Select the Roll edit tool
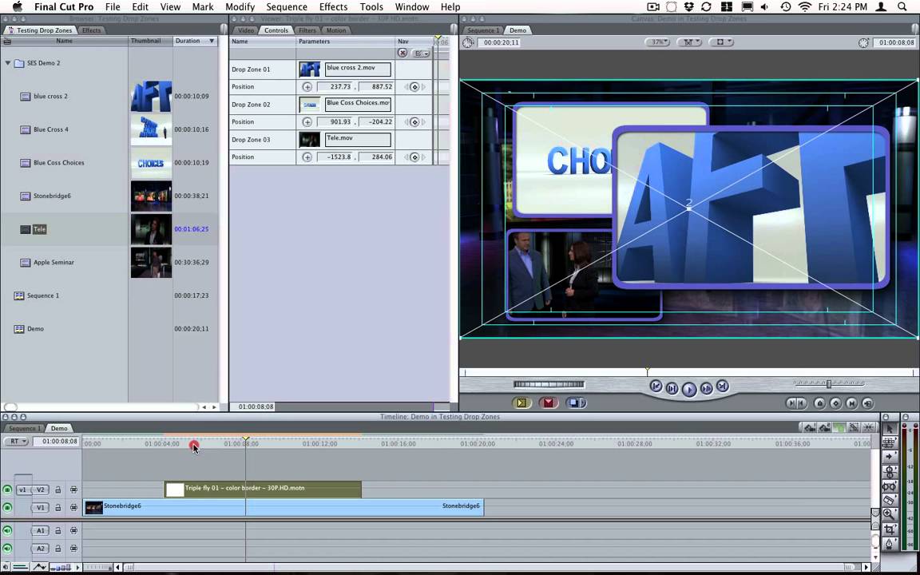This screenshot has width=920, height=575. 890,471
